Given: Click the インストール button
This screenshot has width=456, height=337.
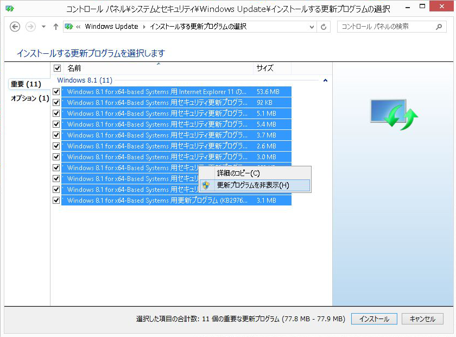Looking at the screenshot, I should tap(374, 319).
